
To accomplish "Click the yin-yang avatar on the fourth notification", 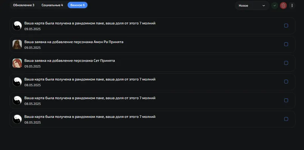I will (x=17, y=82).
